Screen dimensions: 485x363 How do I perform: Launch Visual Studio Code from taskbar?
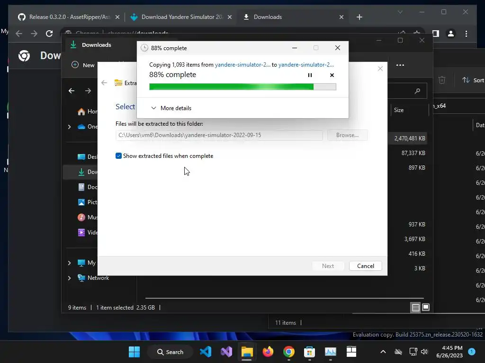[x=206, y=352]
